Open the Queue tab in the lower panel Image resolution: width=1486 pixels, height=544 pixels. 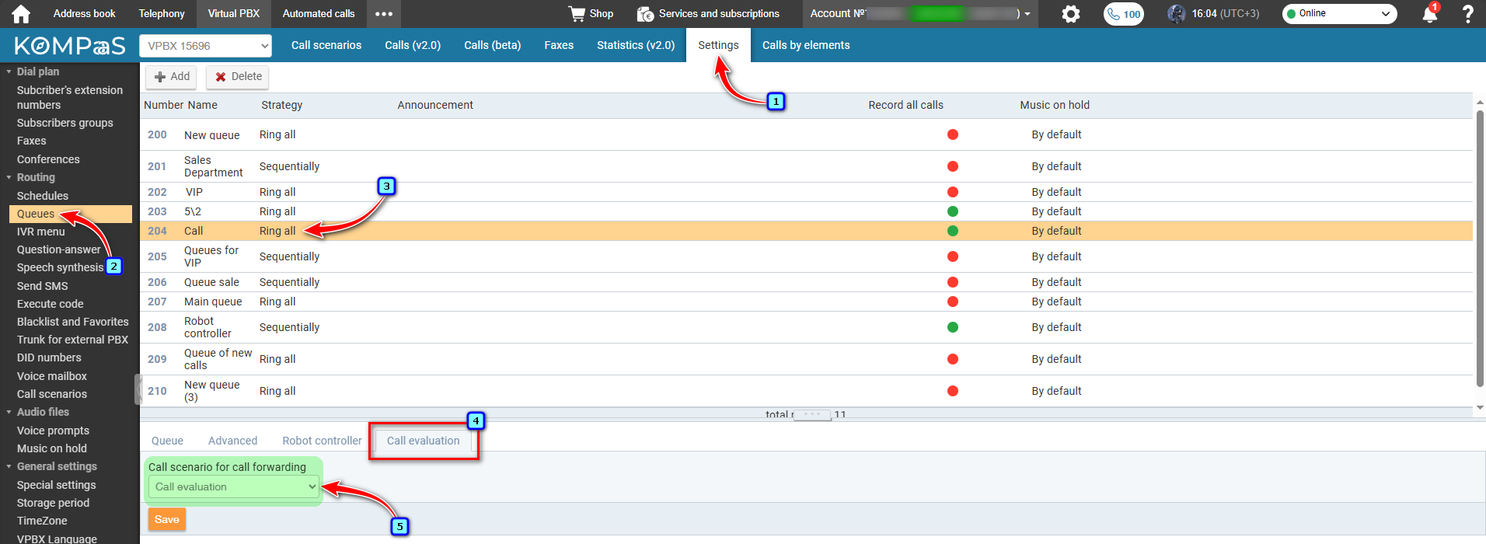click(x=167, y=441)
